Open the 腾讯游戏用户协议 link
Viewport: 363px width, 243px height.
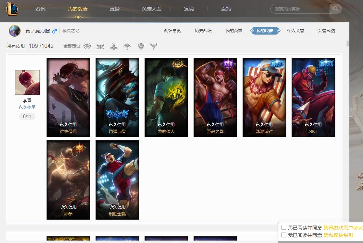click(x=343, y=228)
